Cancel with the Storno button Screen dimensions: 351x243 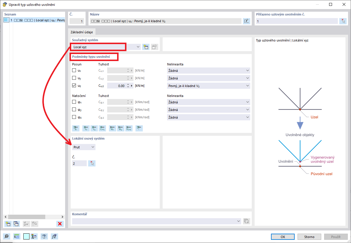tap(310, 237)
